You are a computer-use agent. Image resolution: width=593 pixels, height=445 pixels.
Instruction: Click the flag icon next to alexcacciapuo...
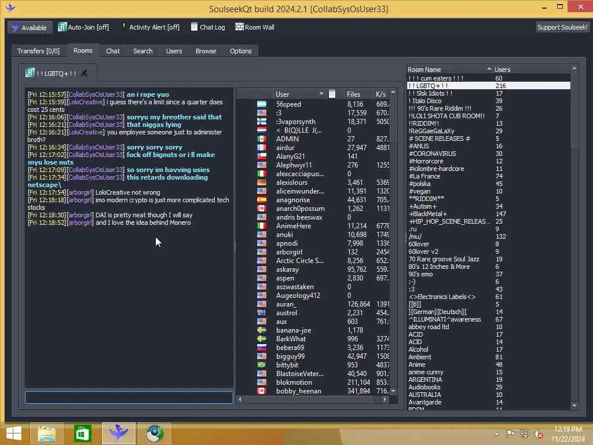(x=262, y=174)
